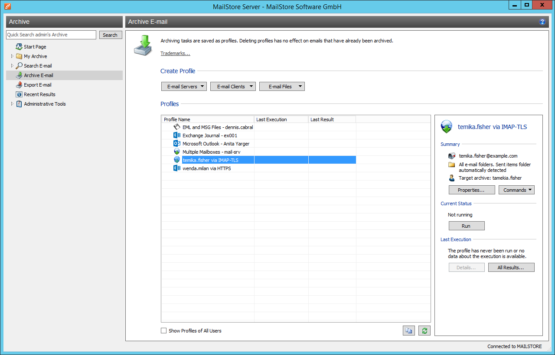Click 'Target archive: tamekia.fisher' text

pyautogui.click(x=490, y=178)
